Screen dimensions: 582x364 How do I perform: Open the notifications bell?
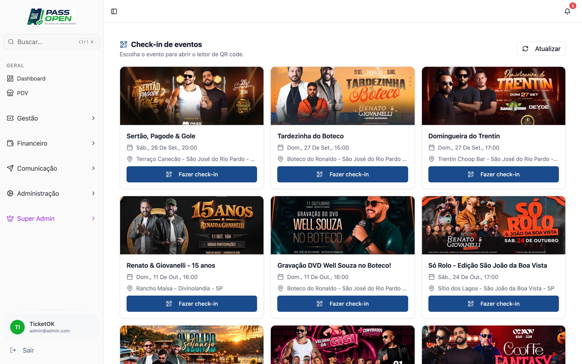pos(567,11)
